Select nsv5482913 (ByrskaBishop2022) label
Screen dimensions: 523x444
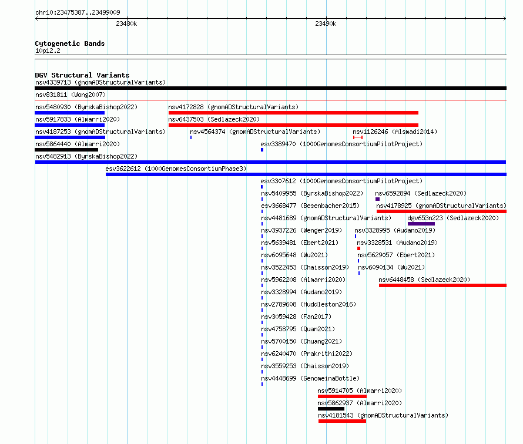point(86,156)
